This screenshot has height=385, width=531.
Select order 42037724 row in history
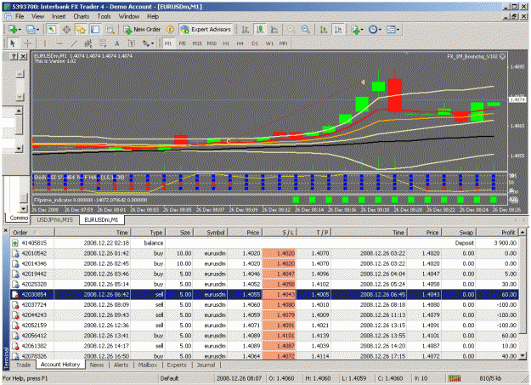coord(264,304)
